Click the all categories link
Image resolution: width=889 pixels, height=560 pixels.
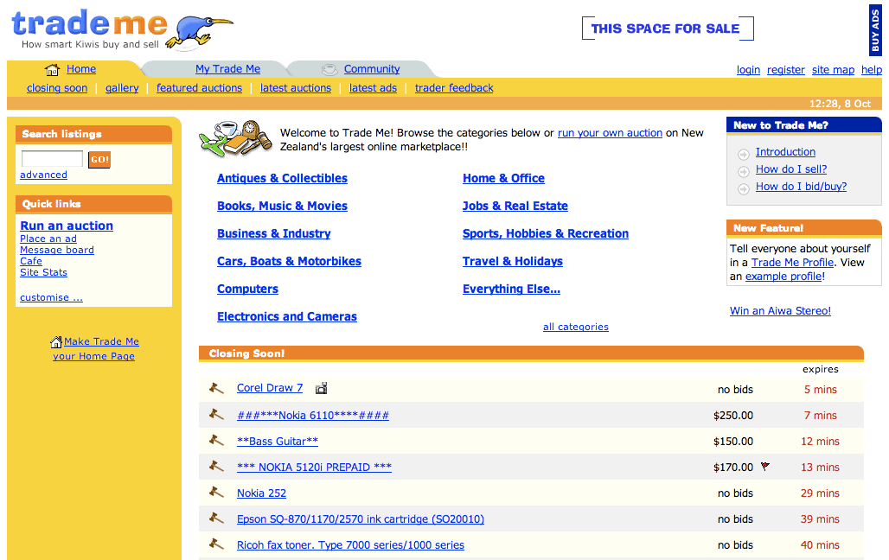tap(576, 327)
